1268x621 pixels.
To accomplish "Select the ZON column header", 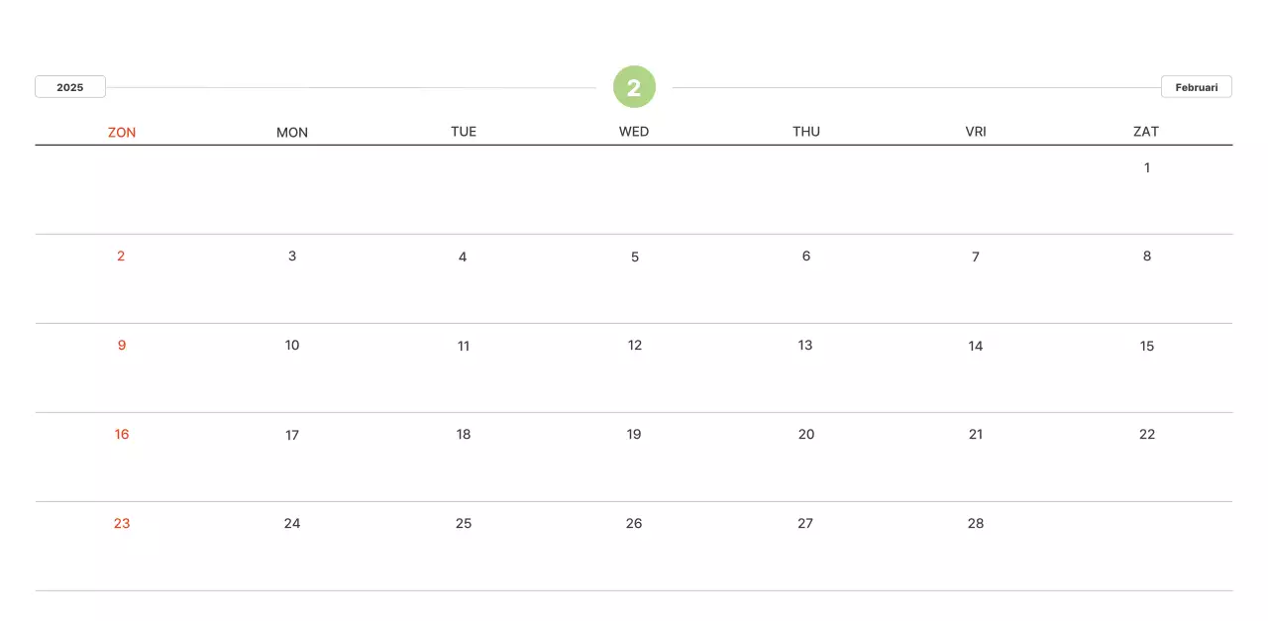I will 122,132.
